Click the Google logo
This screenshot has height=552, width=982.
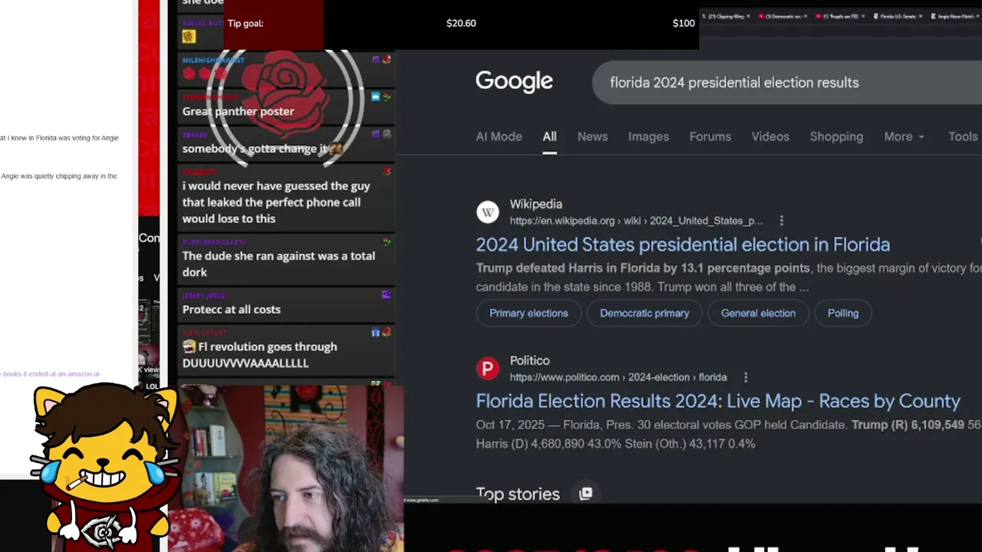514,81
